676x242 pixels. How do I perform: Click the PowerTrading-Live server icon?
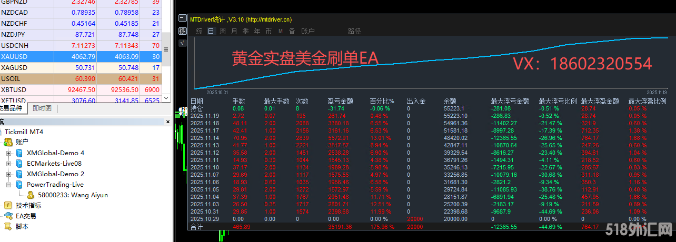click(x=19, y=185)
